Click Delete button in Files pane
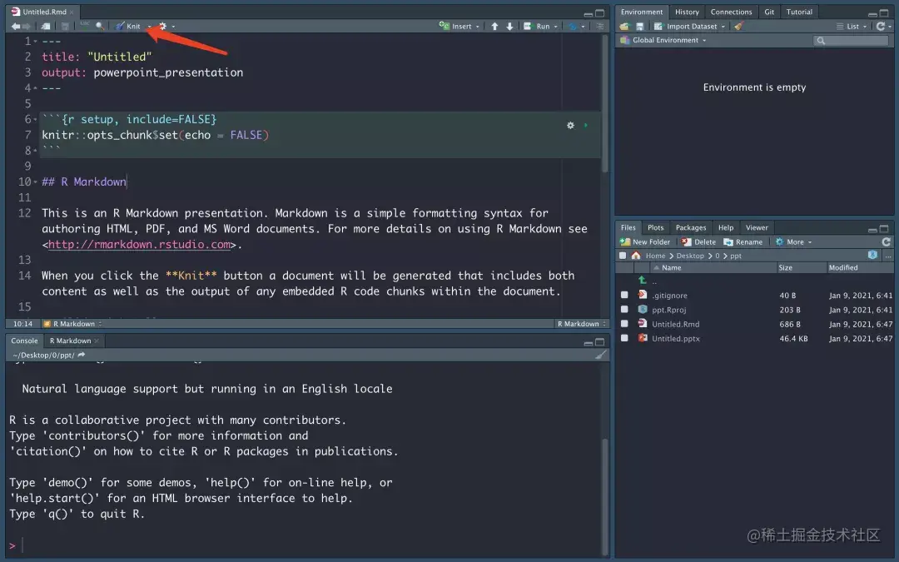The height and width of the screenshot is (562, 899). click(698, 242)
